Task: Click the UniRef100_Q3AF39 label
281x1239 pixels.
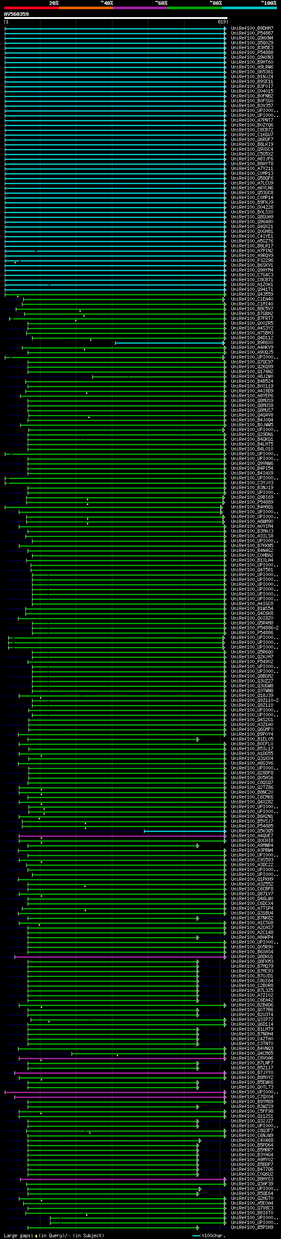Action: (252, 1184)
